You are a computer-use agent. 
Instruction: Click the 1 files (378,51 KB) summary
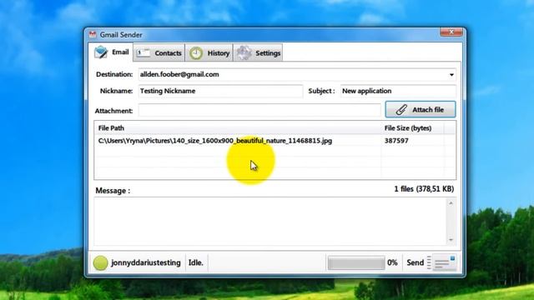(424, 189)
